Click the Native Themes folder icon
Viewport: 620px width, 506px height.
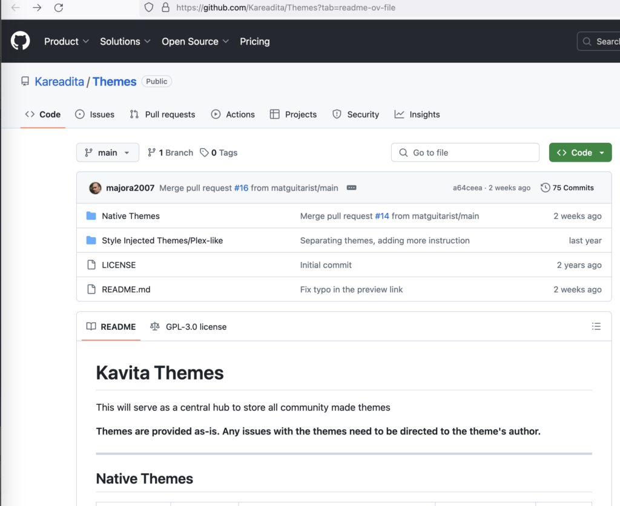point(91,216)
